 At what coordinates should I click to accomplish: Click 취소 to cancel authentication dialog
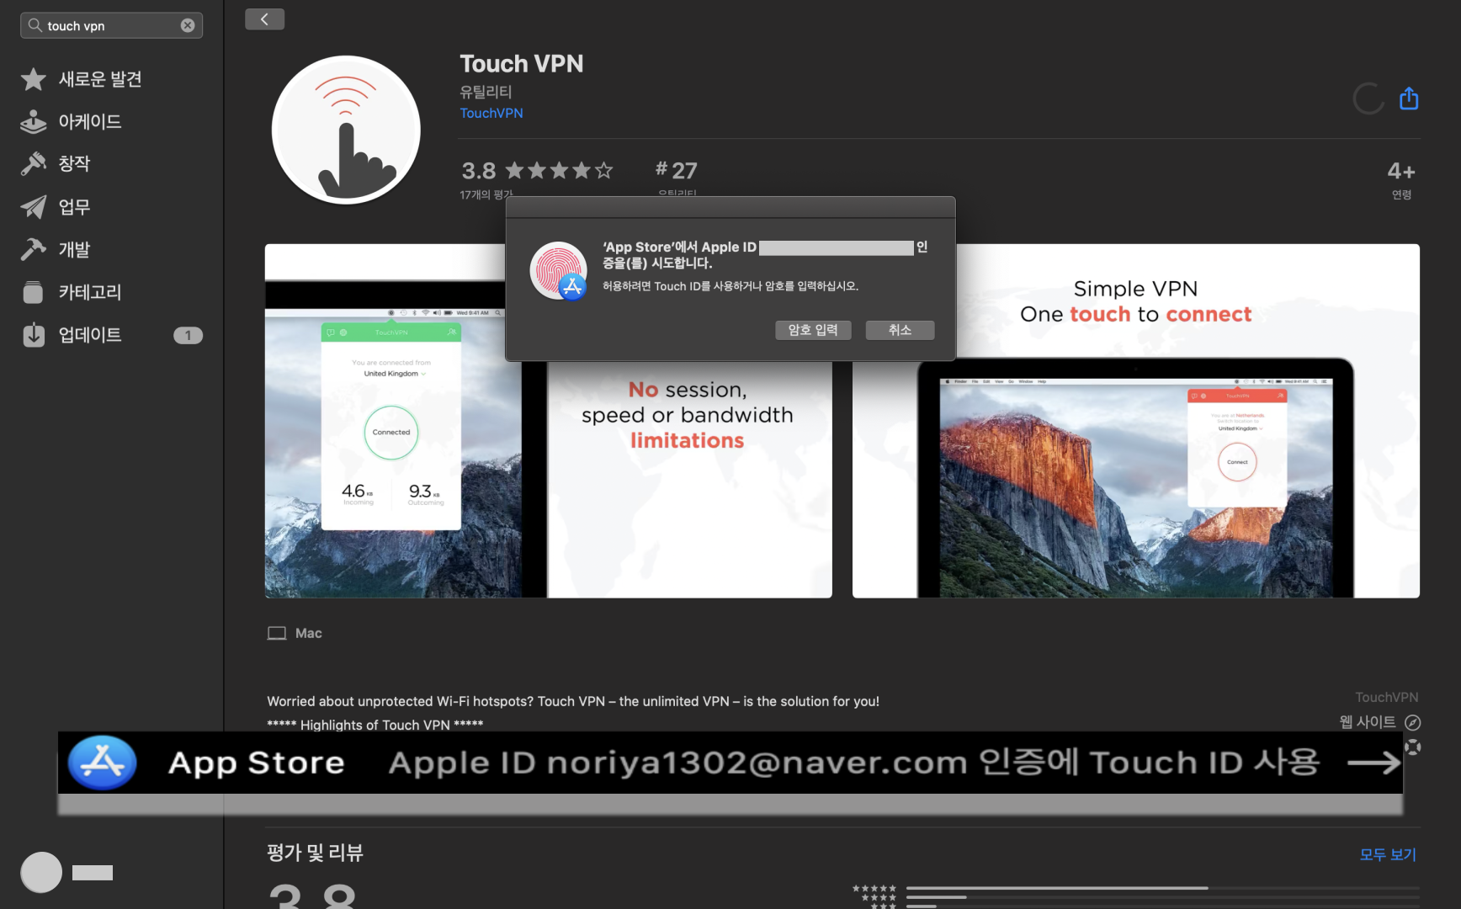point(900,330)
